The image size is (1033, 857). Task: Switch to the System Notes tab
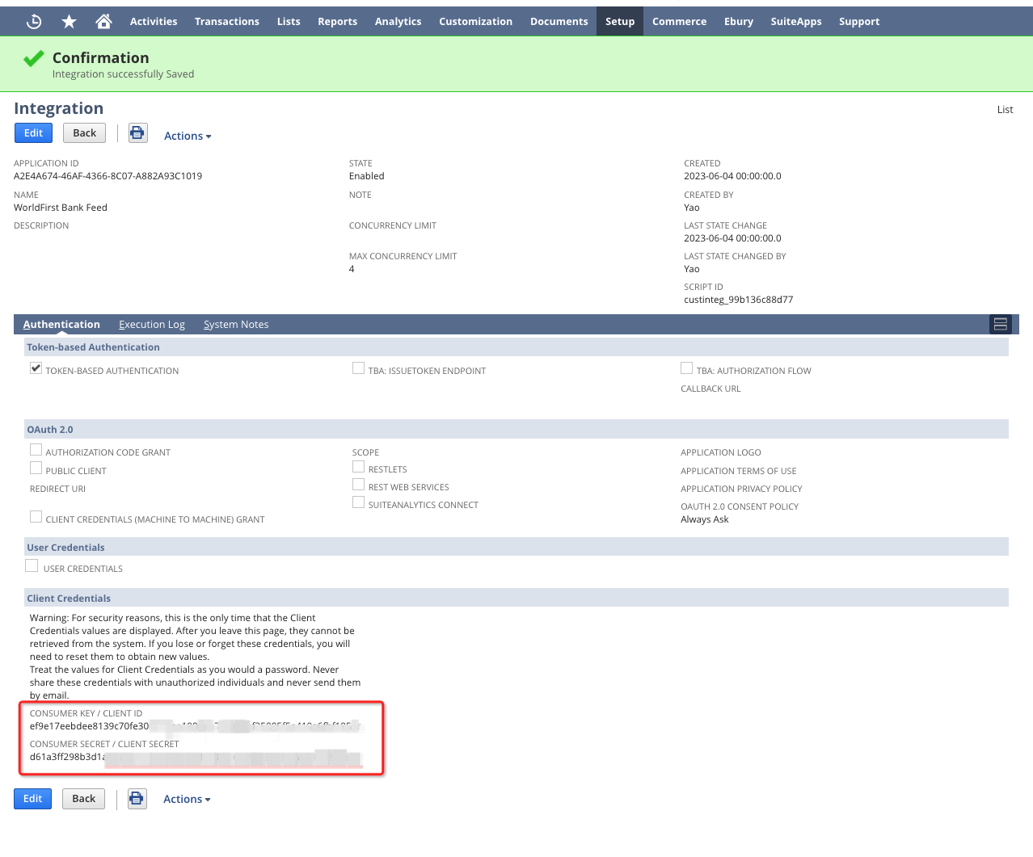236,325
